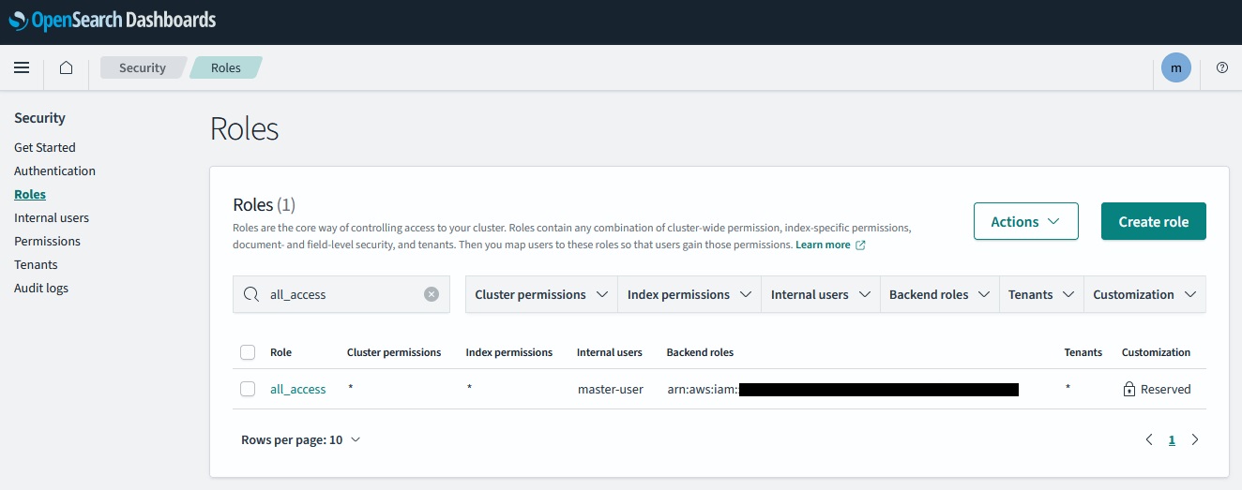Click the Reserved lock icon
The width and height of the screenshot is (1242, 490).
pyautogui.click(x=1129, y=389)
